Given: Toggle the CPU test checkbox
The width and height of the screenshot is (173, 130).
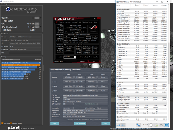Looking at the screenshot, I should point(41,24).
